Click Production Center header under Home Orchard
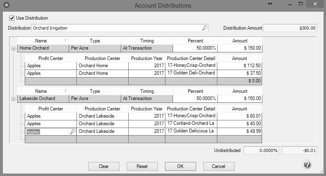This screenshot has width=326, height=176. click(103, 58)
